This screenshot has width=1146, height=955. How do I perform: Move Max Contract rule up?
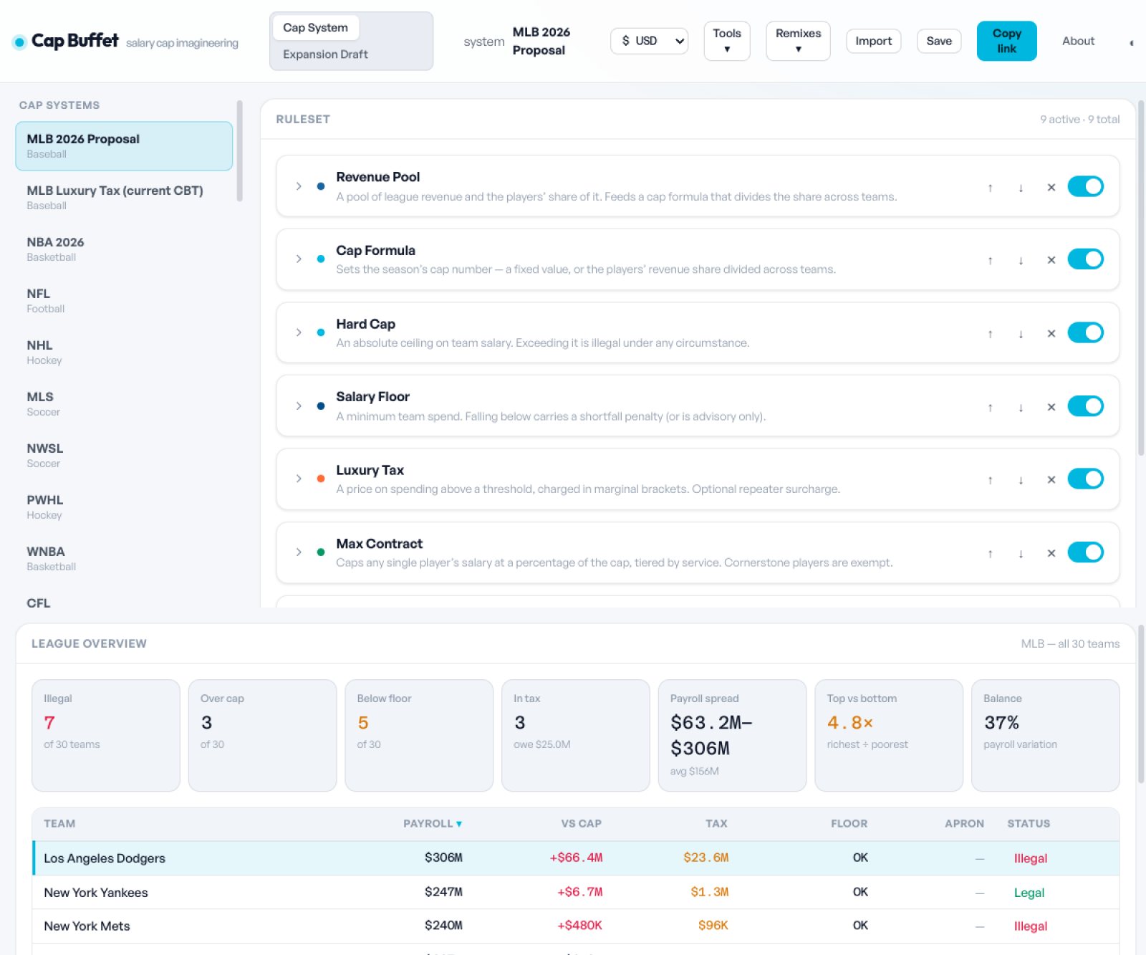coord(990,554)
